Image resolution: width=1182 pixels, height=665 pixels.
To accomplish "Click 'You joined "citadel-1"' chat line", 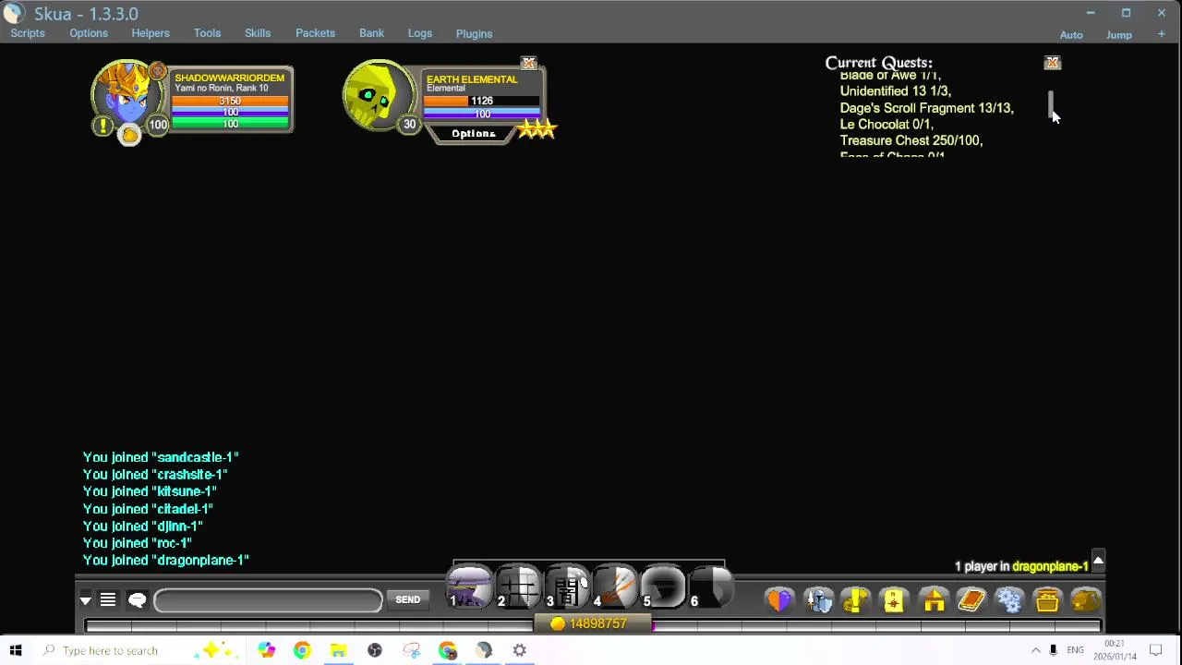I will pyautogui.click(x=148, y=509).
